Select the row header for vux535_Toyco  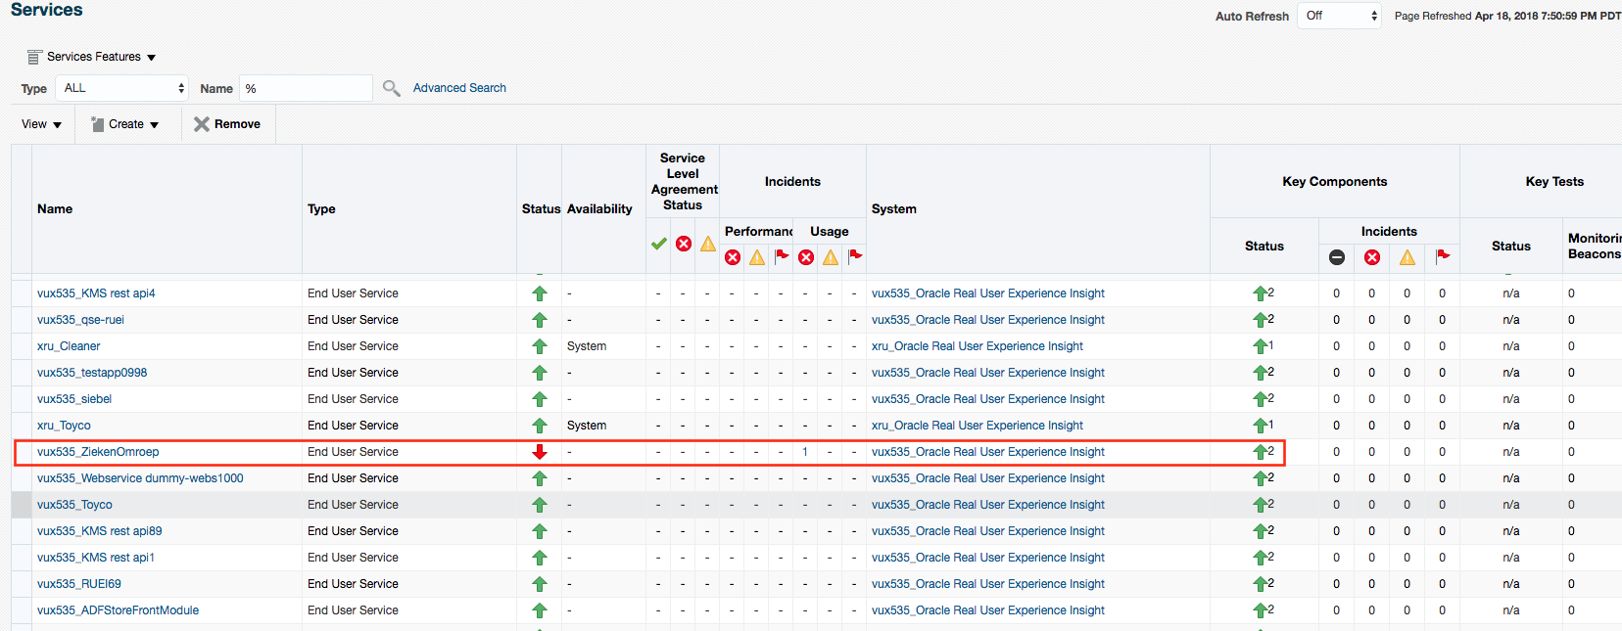point(22,505)
